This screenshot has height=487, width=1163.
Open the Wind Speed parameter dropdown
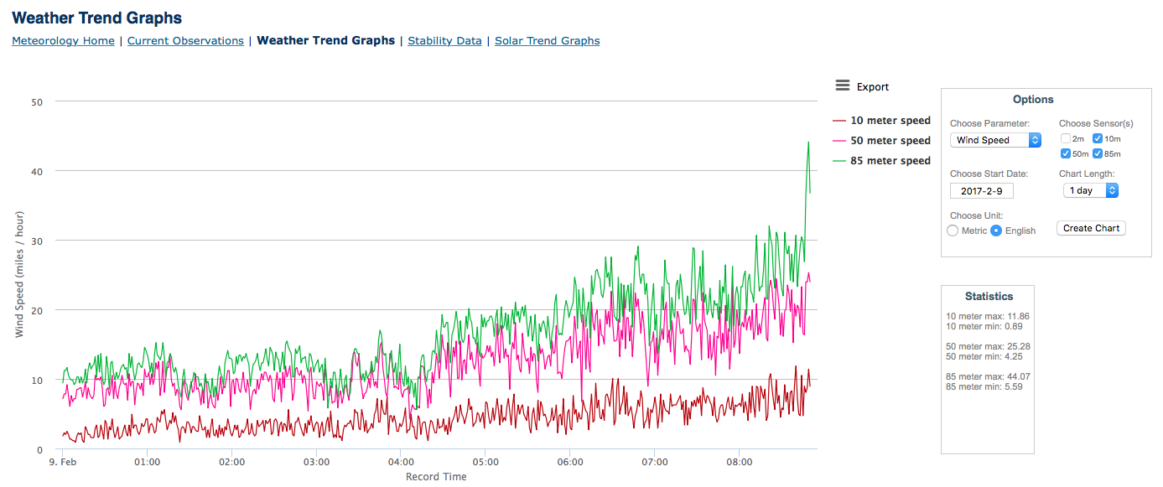995,140
